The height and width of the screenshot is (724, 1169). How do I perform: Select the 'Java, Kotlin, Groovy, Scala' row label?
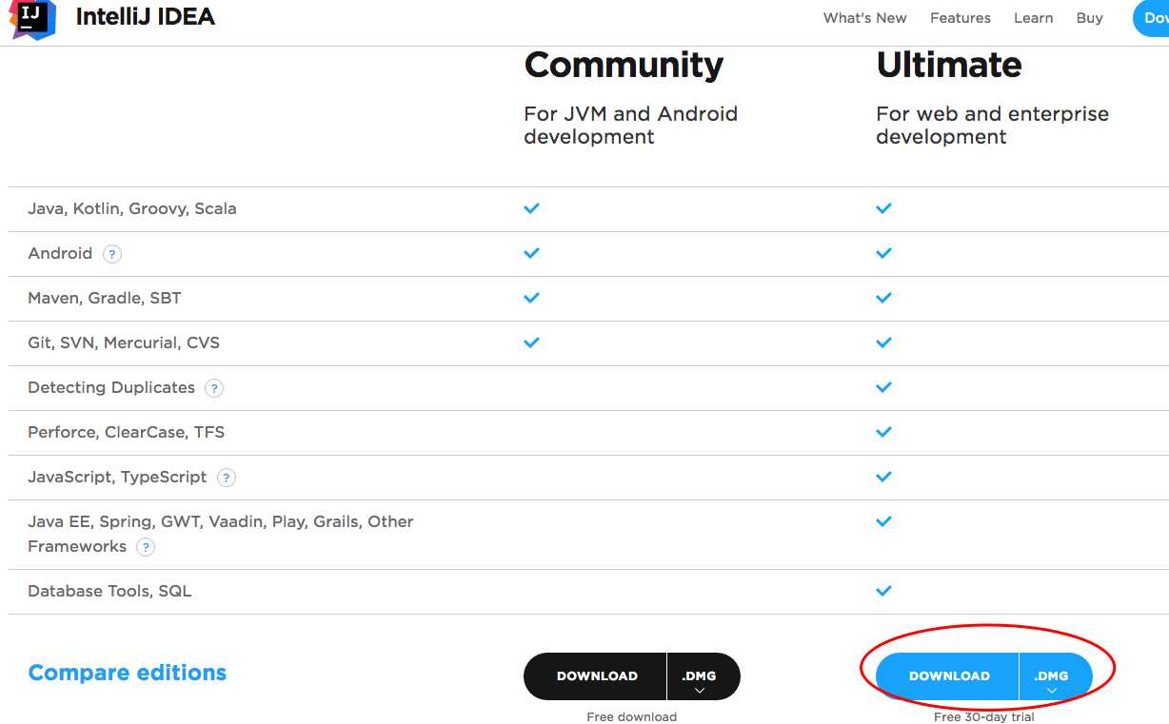(x=132, y=209)
